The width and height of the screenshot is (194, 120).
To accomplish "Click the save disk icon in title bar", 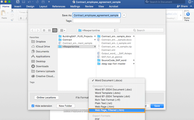I will pos(23,2).
